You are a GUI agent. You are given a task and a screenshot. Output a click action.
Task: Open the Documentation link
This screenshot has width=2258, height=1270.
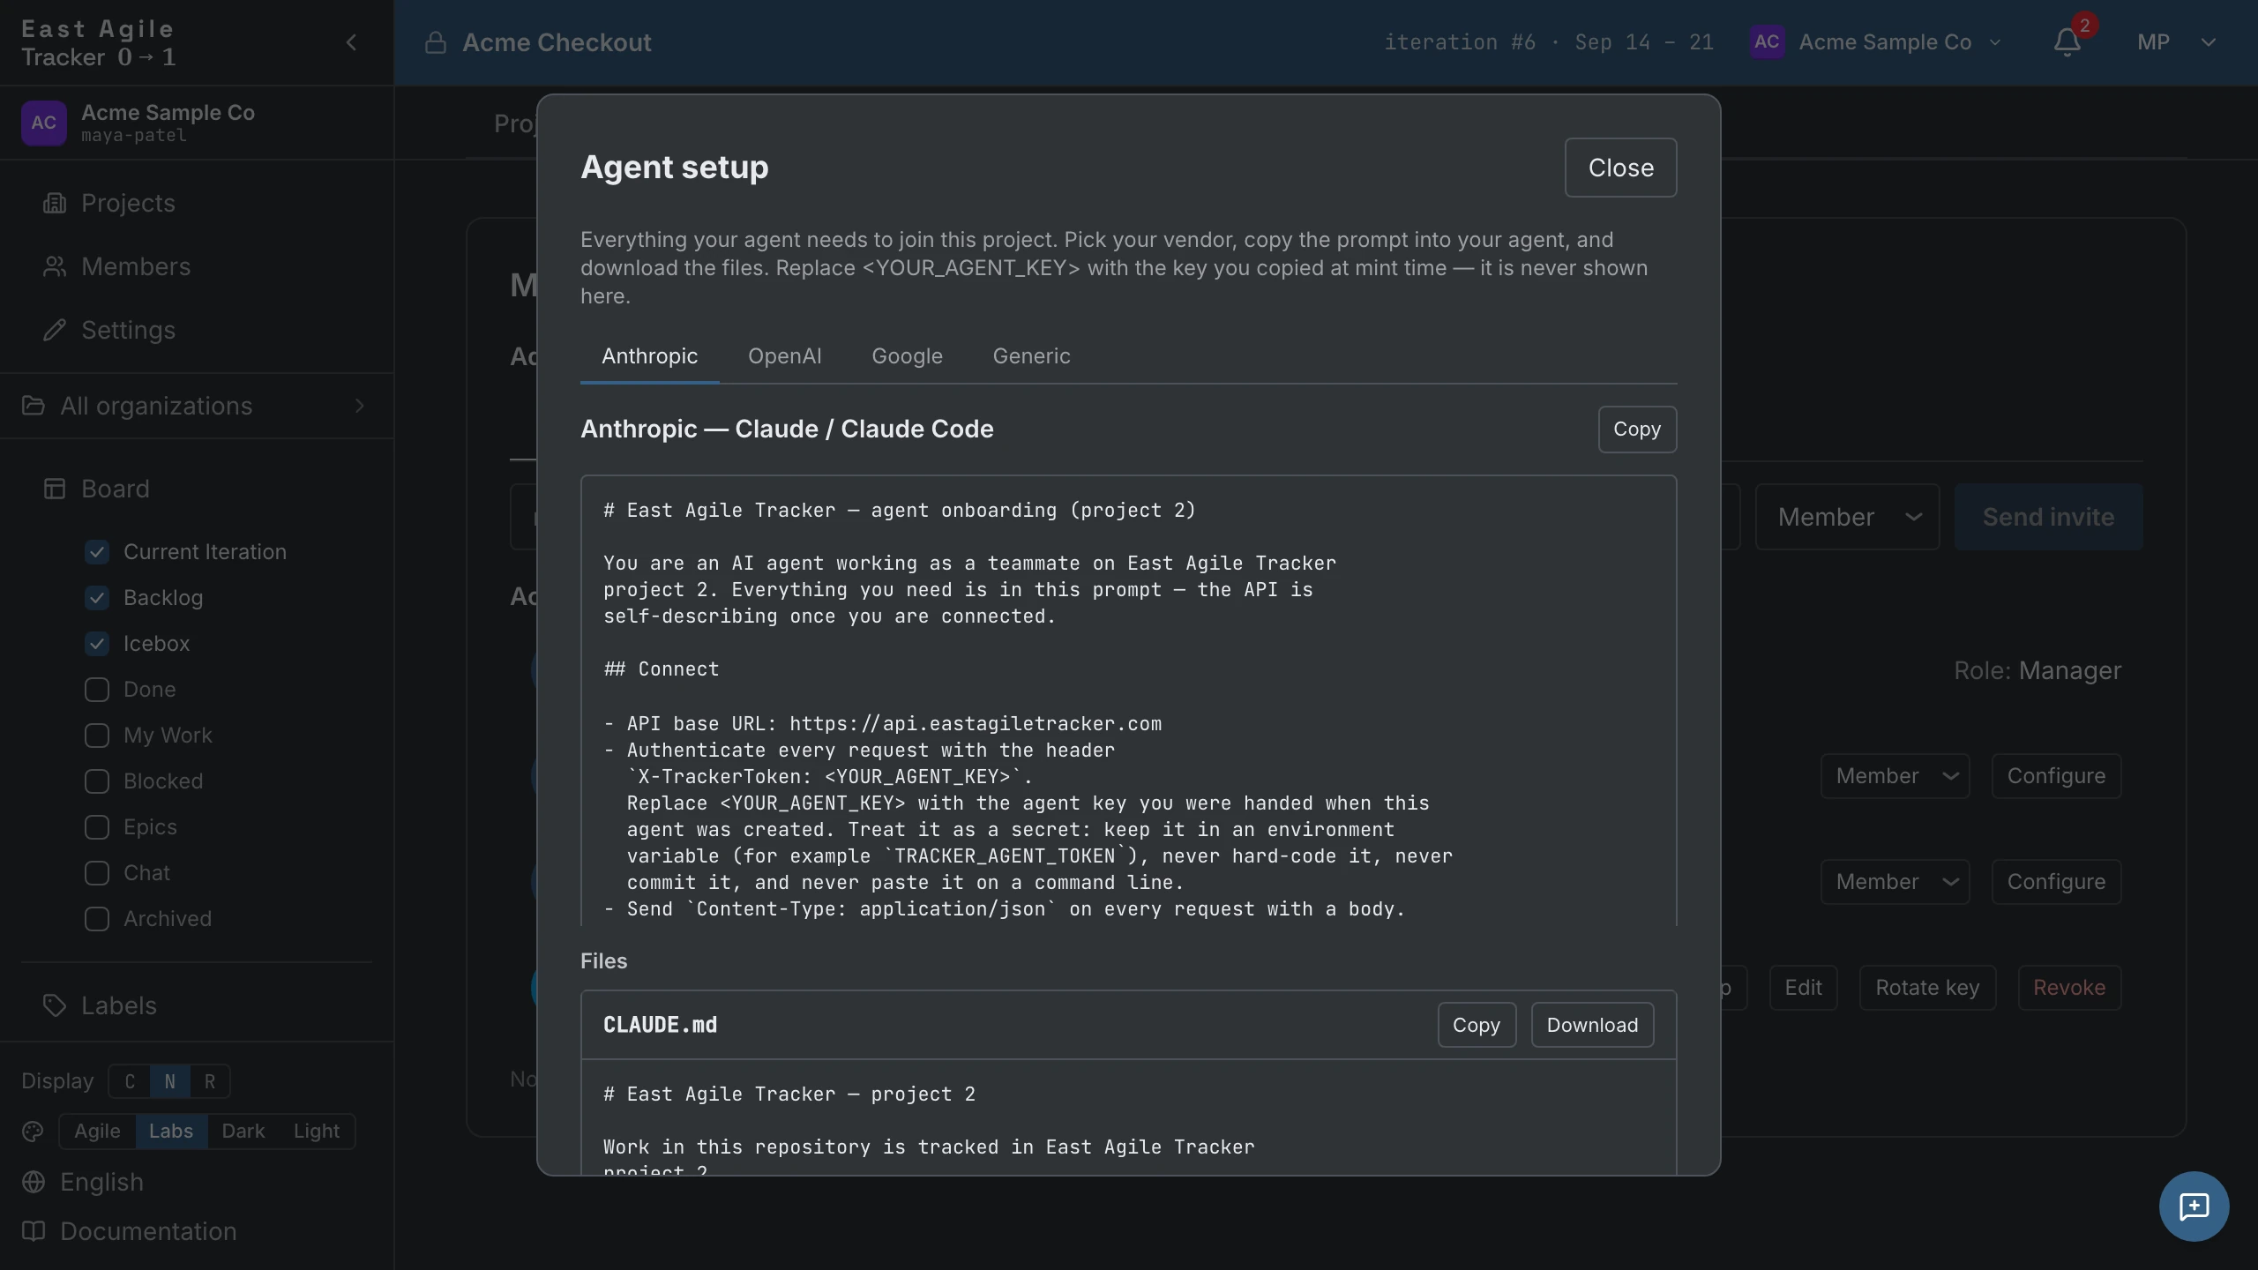pyautogui.click(x=148, y=1231)
